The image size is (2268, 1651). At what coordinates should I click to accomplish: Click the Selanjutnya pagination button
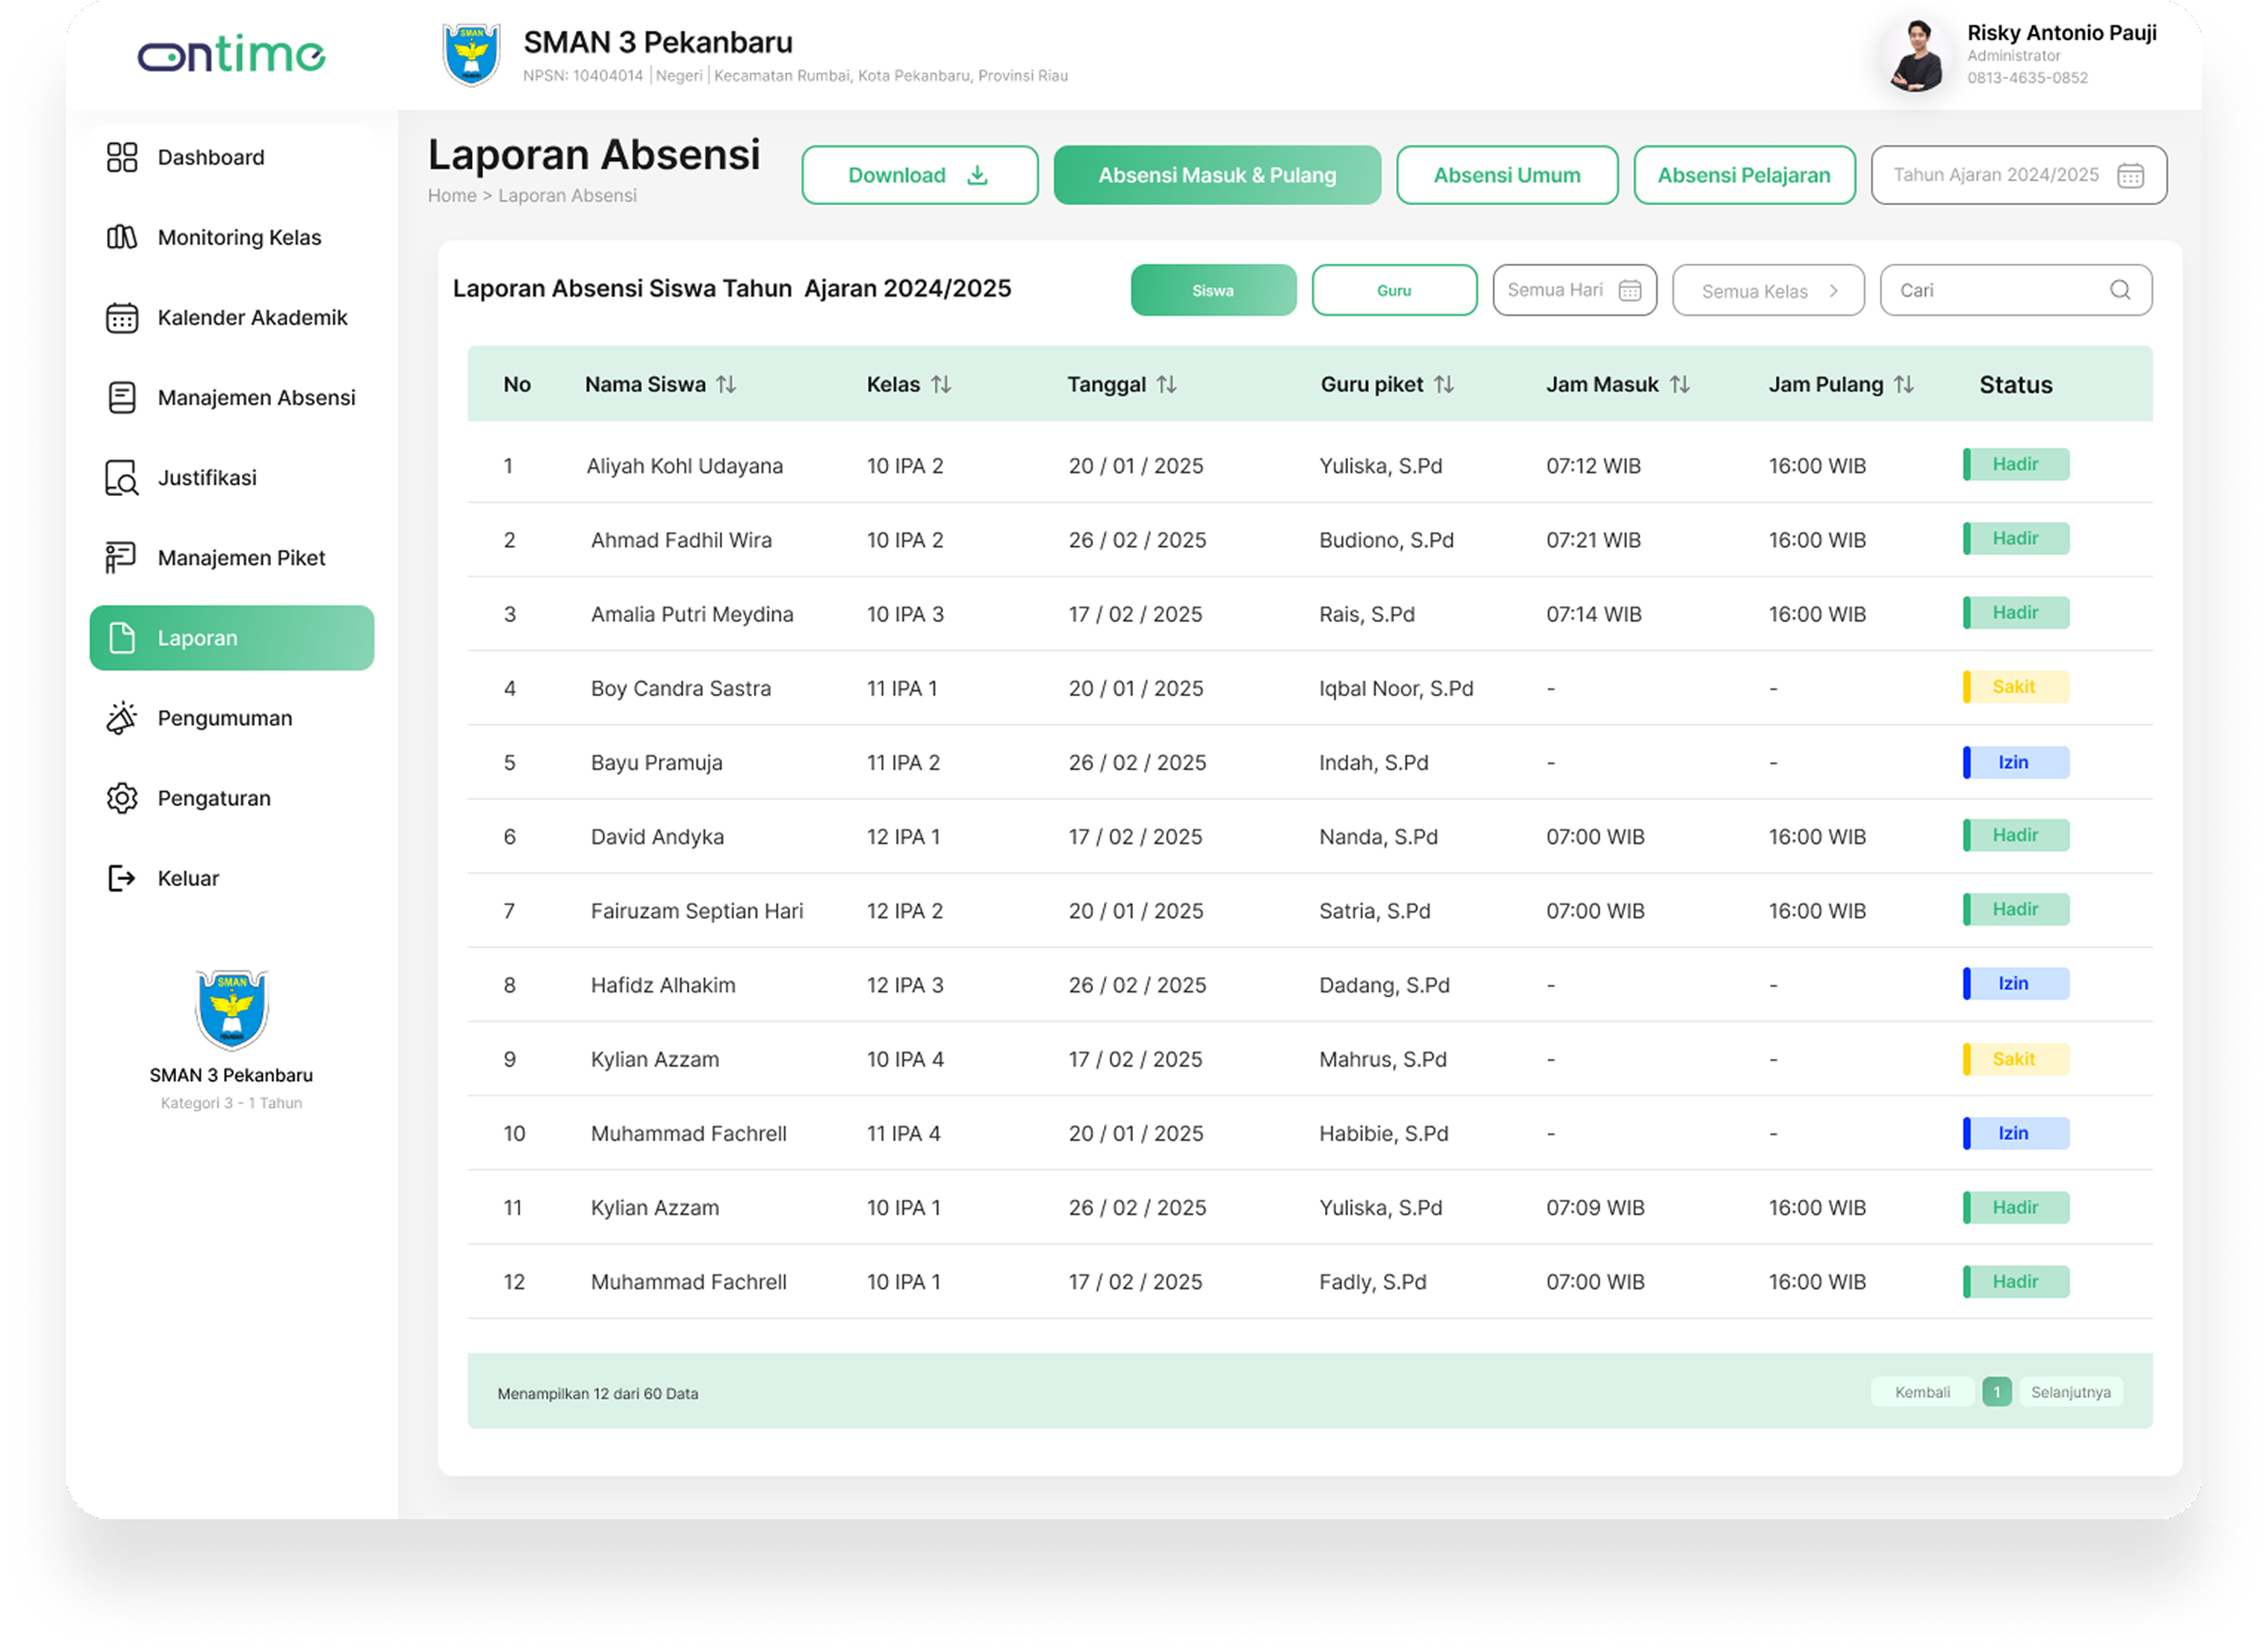pyautogui.click(x=2071, y=1392)
